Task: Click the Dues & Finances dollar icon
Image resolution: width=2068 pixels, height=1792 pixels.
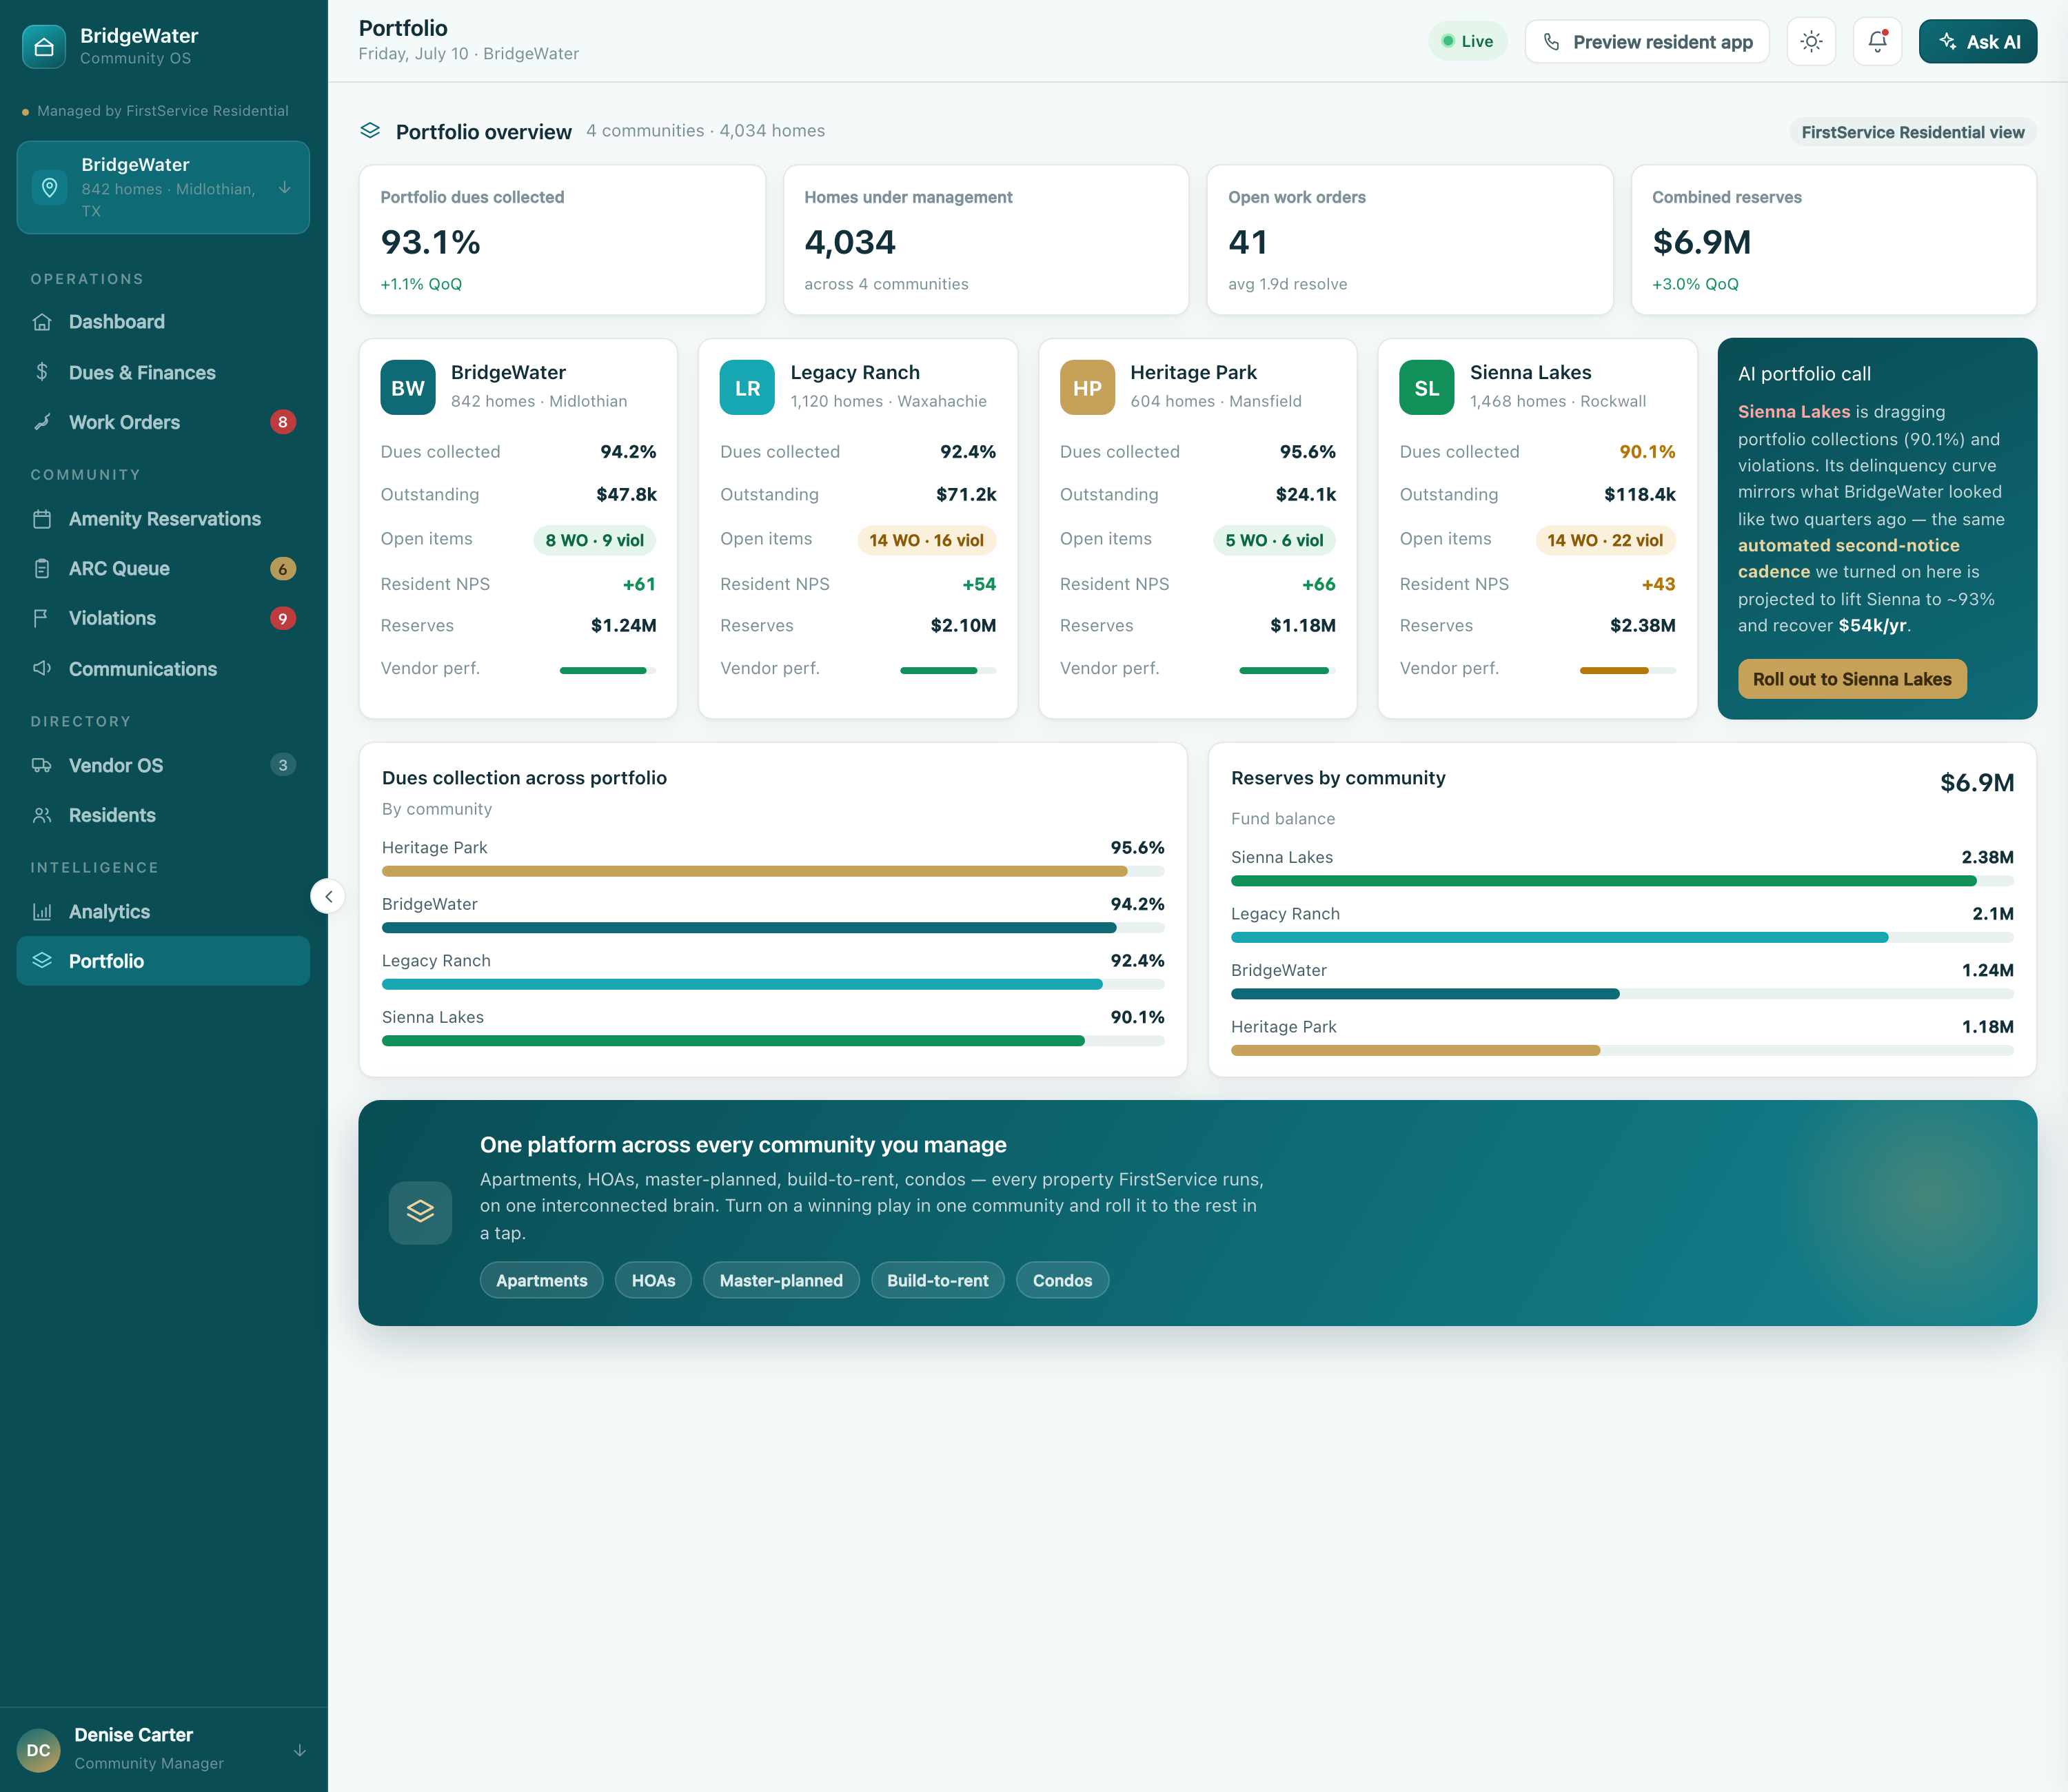Action: tap(42, 372)
